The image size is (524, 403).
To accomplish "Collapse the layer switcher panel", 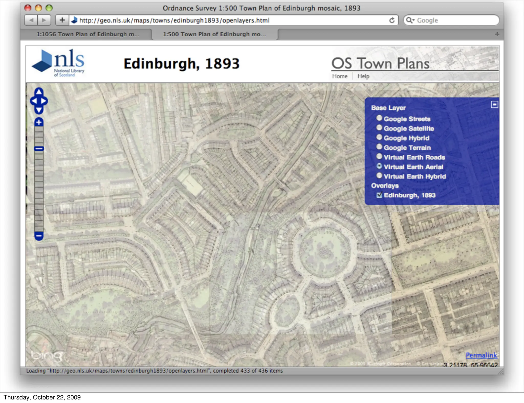I will (x=495, y=104).
